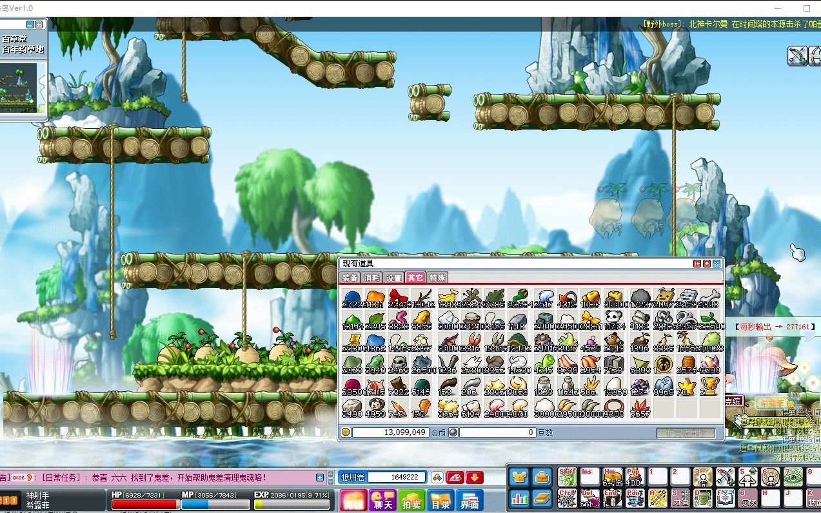Activate the arrow skill in quickslot 4
821x513 pixels.
[x=726, y=477]
